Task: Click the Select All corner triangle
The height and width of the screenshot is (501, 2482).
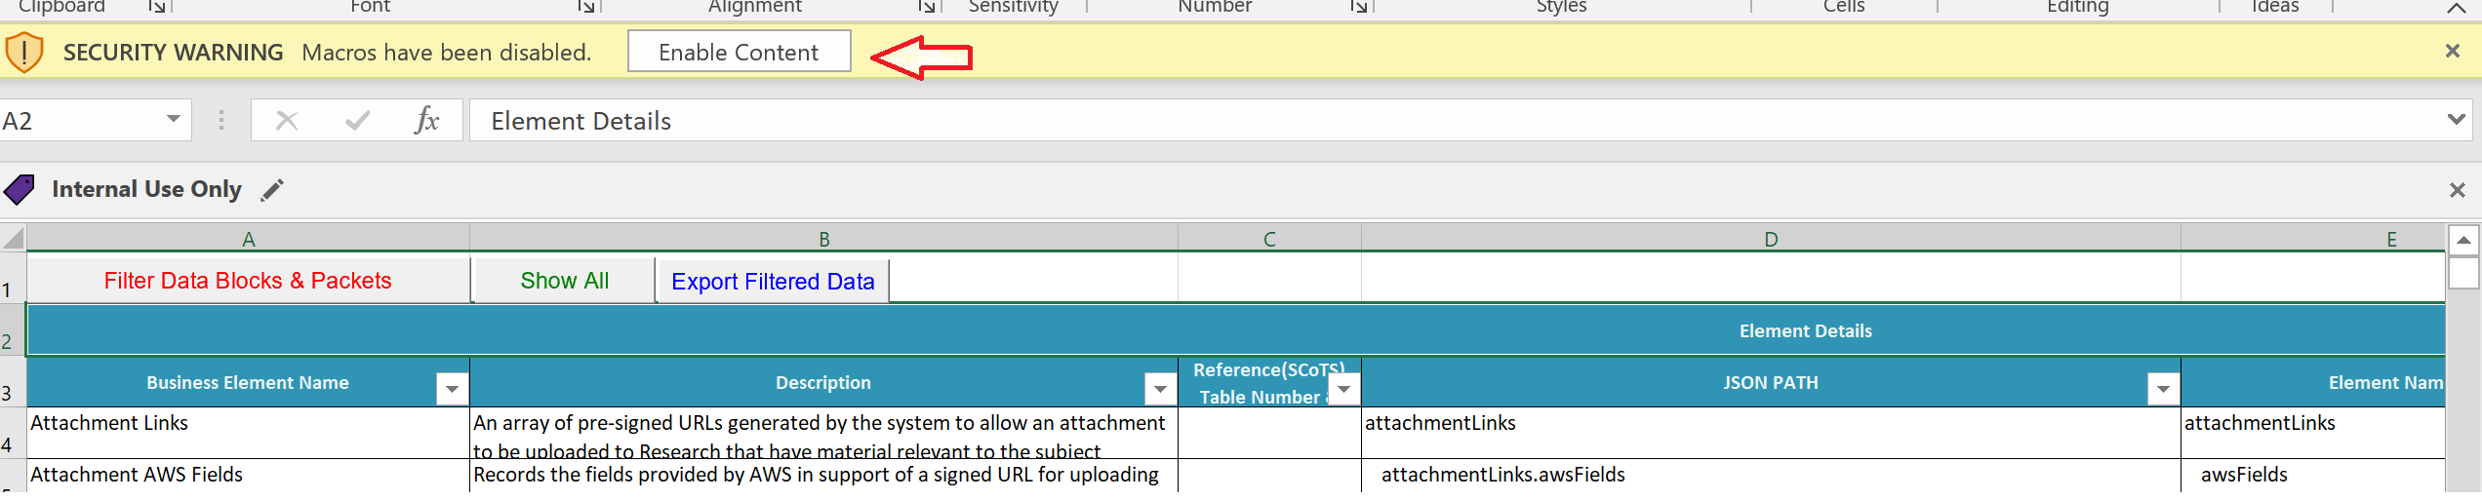Action: coord(13,238)
